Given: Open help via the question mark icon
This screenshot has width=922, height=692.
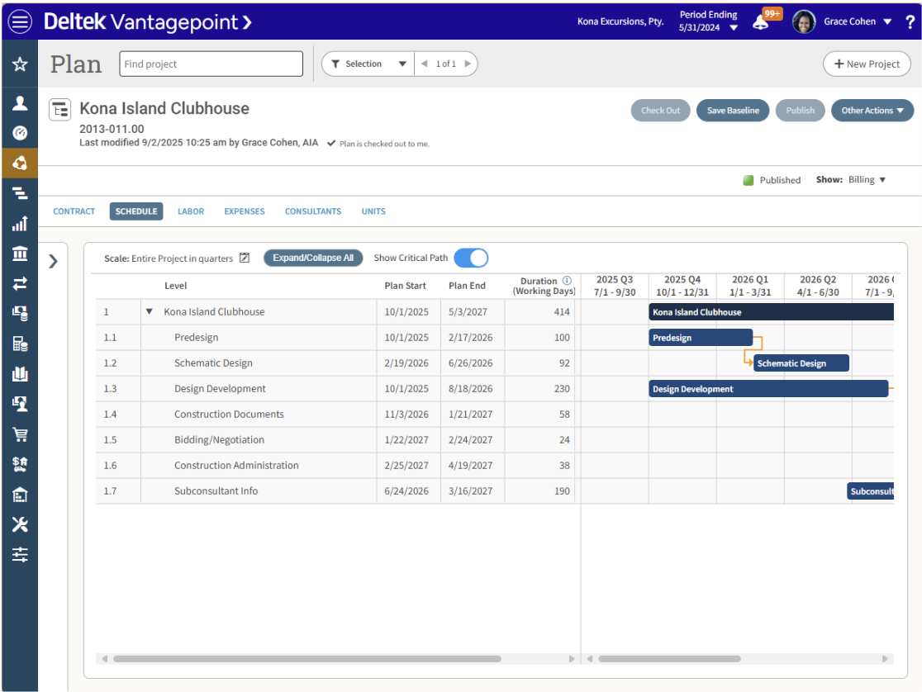Looking at the screenshot, I should tap(909, 21).
